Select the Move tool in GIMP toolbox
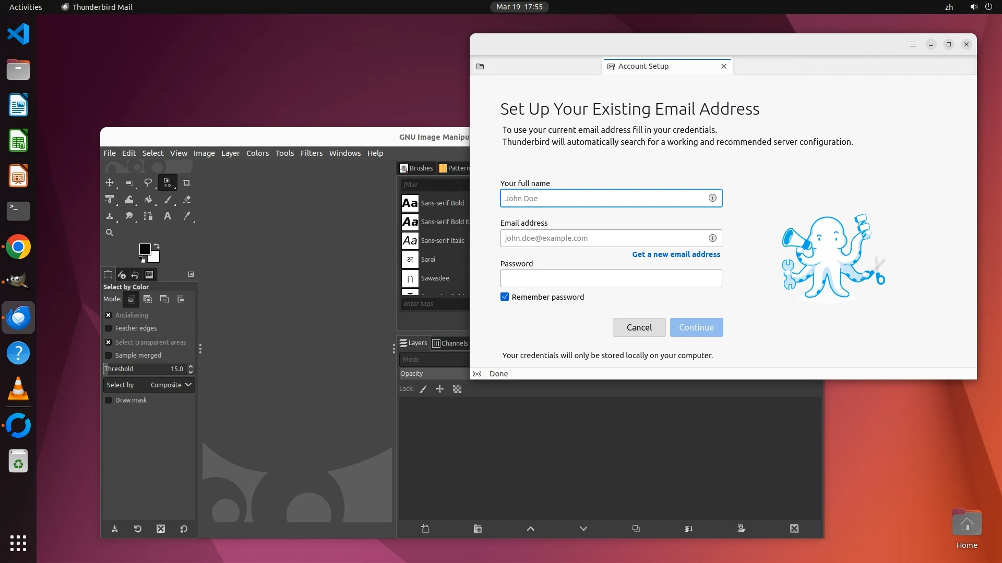The height and width of the screenshot is (563, 1002). 109,182
